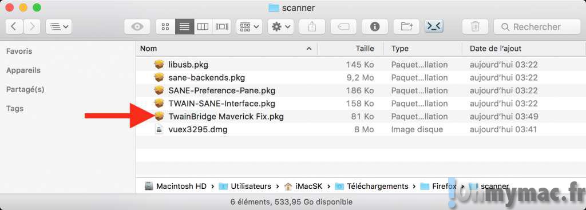
Task: Open Terminal from the toolbar icon
Action: click(434, 26)
